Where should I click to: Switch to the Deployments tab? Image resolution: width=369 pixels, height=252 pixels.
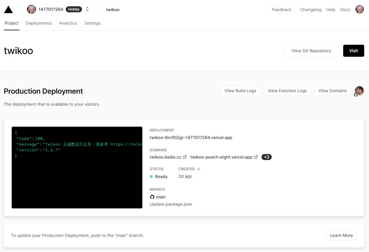(x=39, y=23)
